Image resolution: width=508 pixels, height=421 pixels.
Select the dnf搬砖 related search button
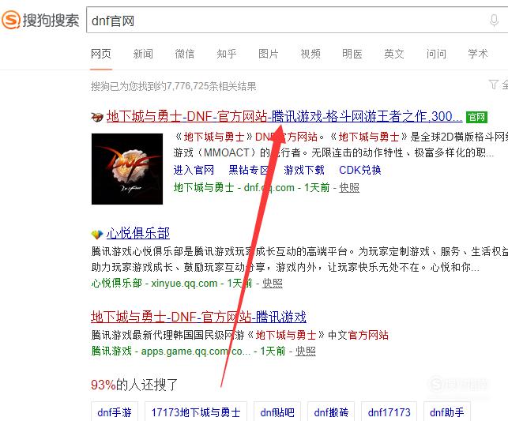click(331, 412)
